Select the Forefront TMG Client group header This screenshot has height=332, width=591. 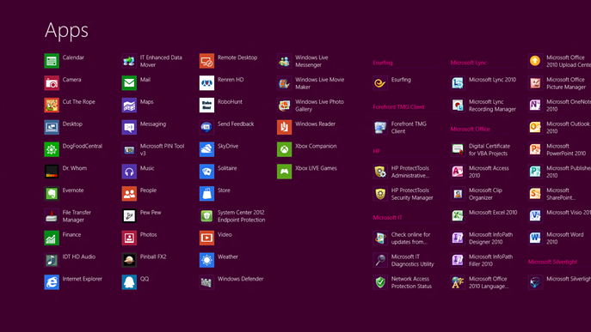(x=399, y=106)
